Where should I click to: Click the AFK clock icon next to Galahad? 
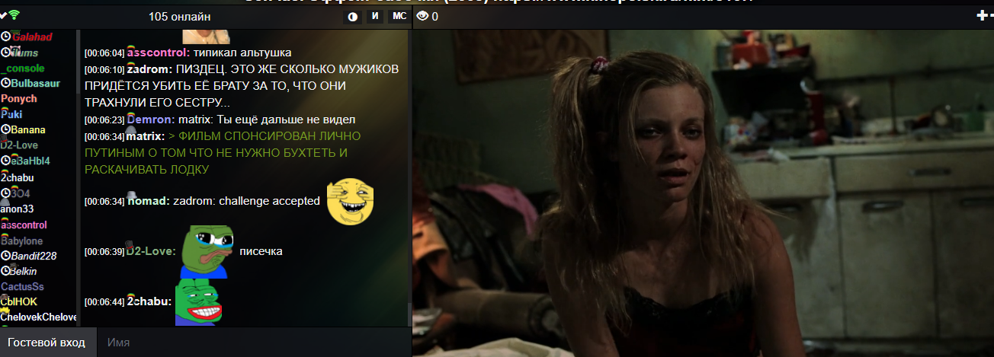5,36
